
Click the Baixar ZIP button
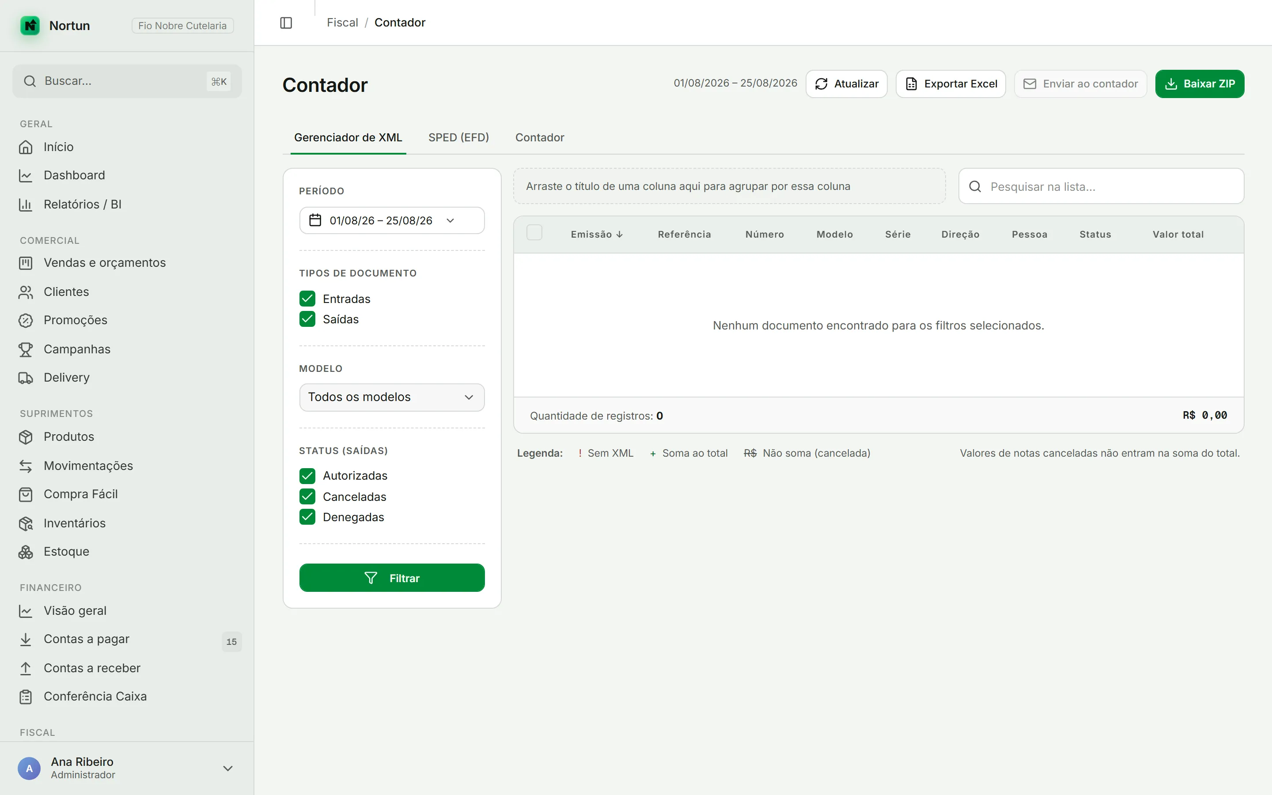tap(1200, 83)
